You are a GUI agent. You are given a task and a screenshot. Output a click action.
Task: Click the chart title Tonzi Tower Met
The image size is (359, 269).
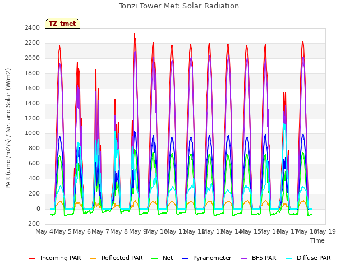[179, 6]
